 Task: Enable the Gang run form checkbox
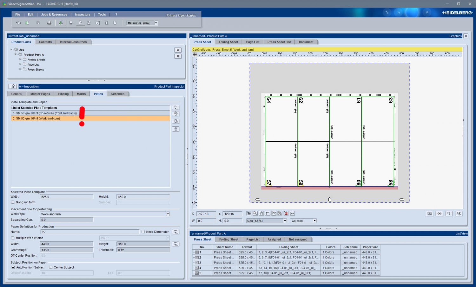(13, 202)
